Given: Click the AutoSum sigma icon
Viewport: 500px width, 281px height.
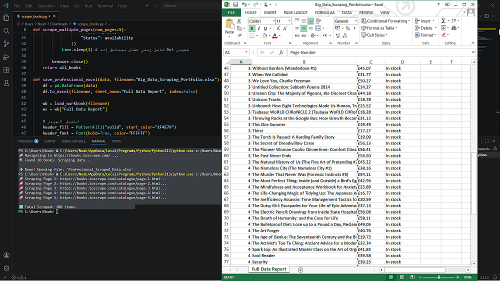Looking at the screenshot, I should (443, 21).
